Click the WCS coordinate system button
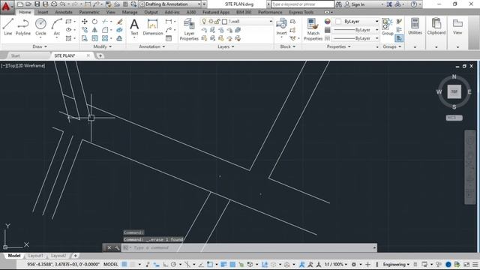 [454, 118]
